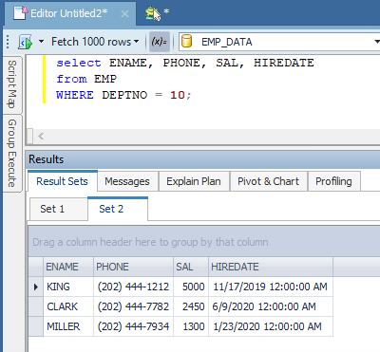Click the salary cell 5000
Screen dimensions: 380x352
coord(191,287)
